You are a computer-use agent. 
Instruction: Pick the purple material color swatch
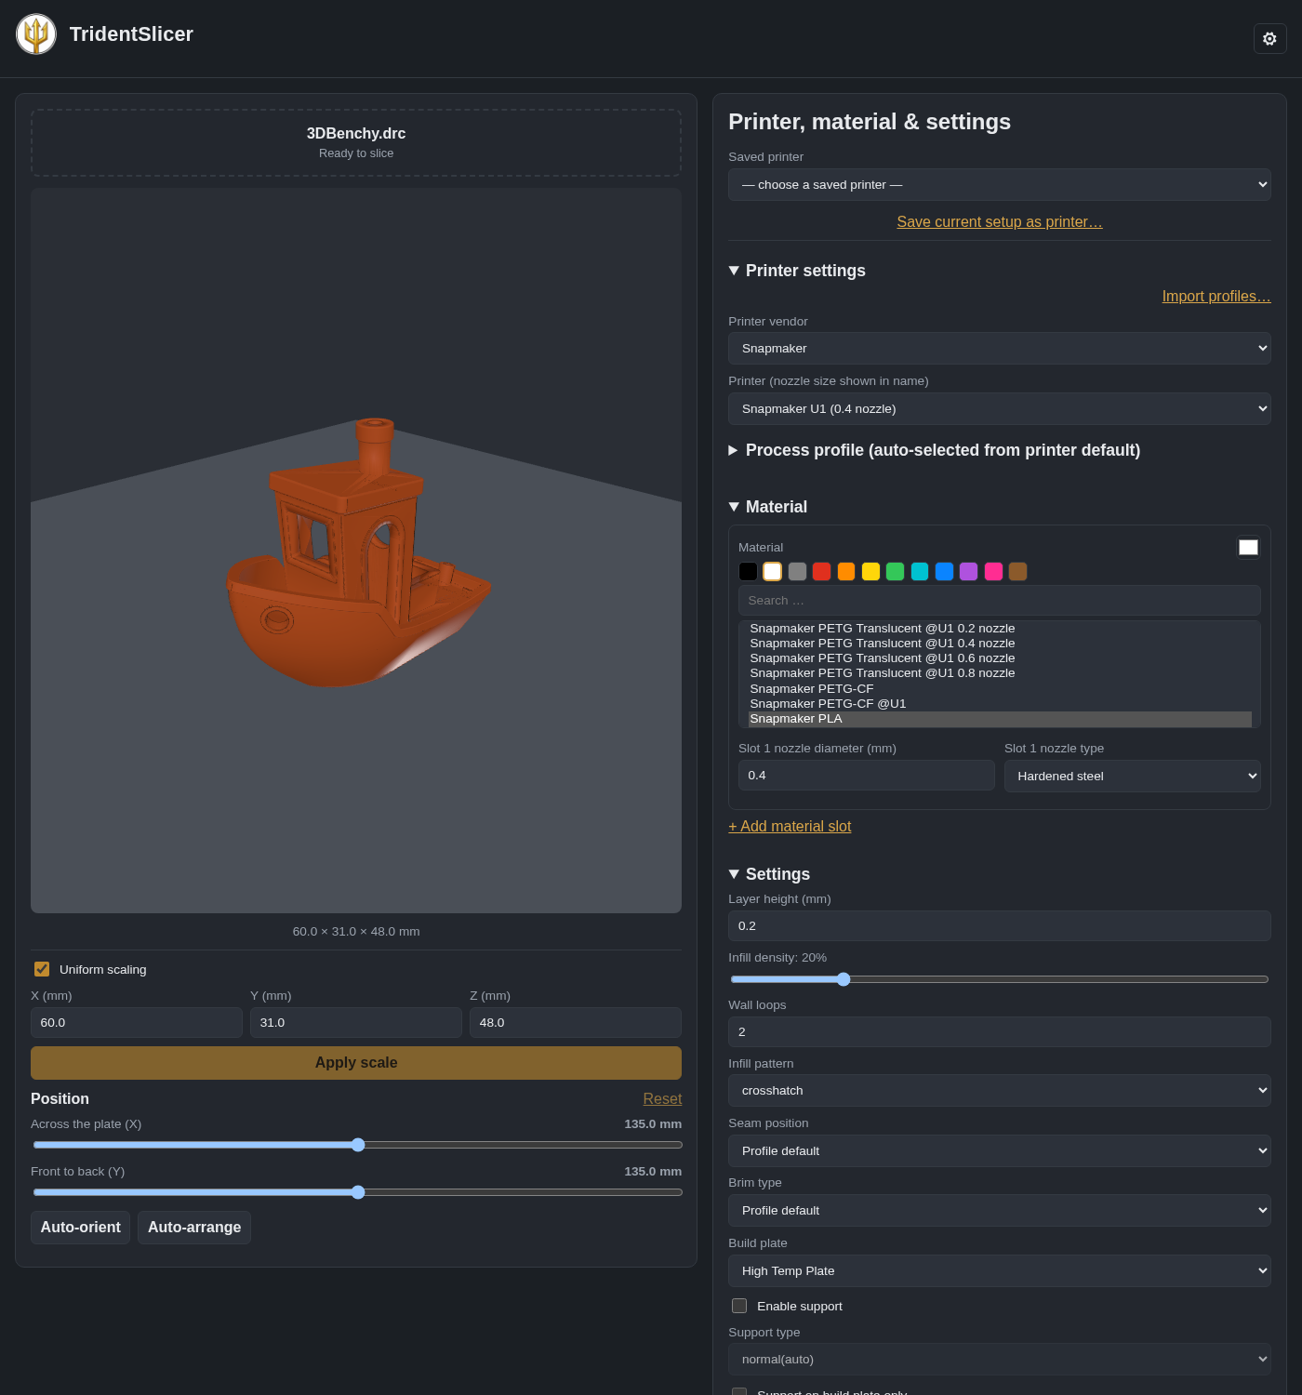(x=969, y=571)
